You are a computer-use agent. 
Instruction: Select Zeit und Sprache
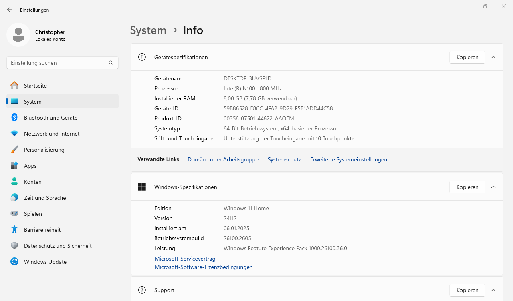pyautogui.click(x=63, y=198)
